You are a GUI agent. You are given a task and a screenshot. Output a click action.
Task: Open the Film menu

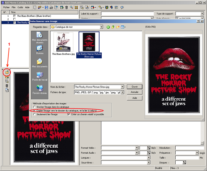(14, 7)
